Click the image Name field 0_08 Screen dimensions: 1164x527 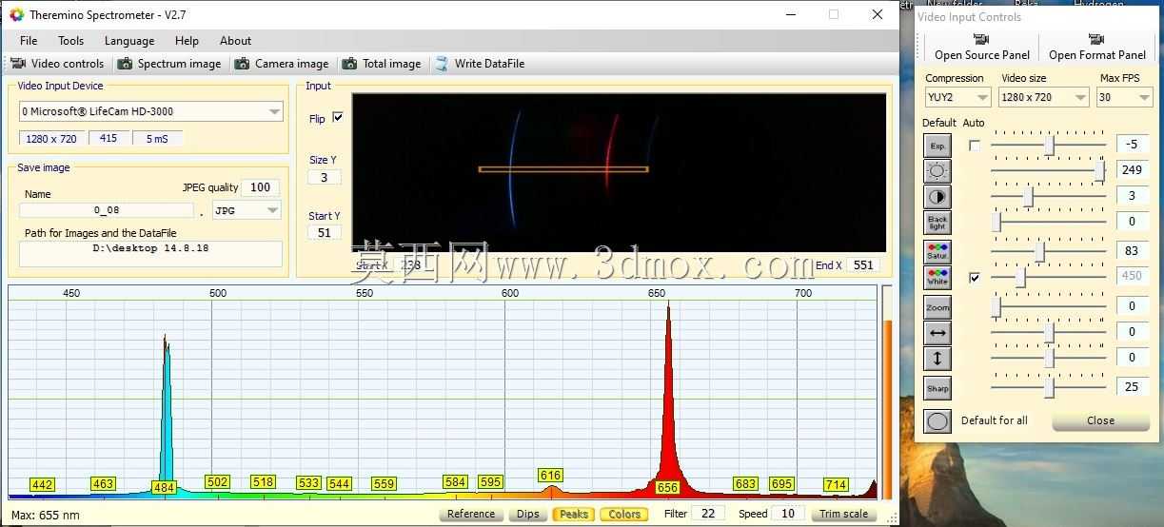(x=107, y=210)
